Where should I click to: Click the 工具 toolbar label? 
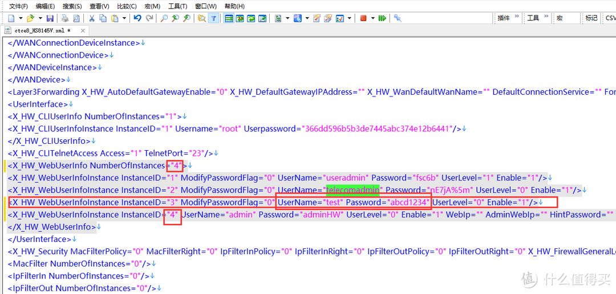[x=533, y=18]
